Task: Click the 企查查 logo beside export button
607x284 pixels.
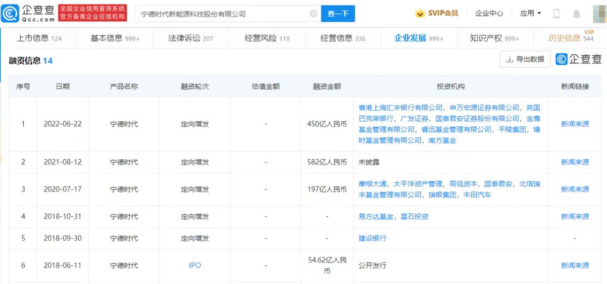Action: click(x=579, y=59)
